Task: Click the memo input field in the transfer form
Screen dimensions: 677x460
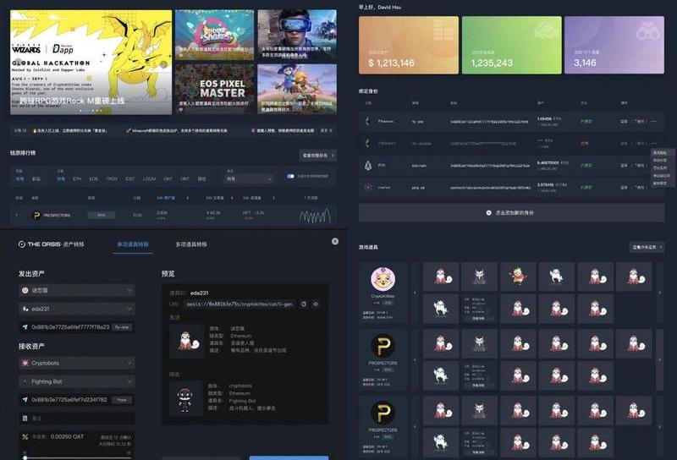Action: (77, 418)
